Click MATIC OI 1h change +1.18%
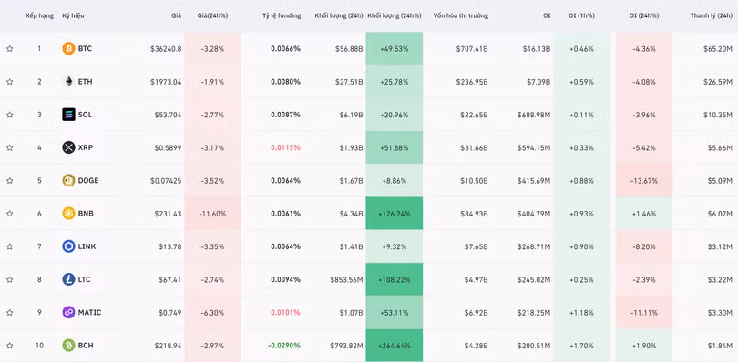Image resolution: width=738 pixels, height=362 pixels. 581,312
